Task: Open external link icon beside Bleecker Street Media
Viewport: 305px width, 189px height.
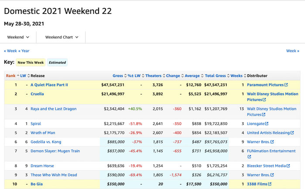Action: tap(288, 166)
